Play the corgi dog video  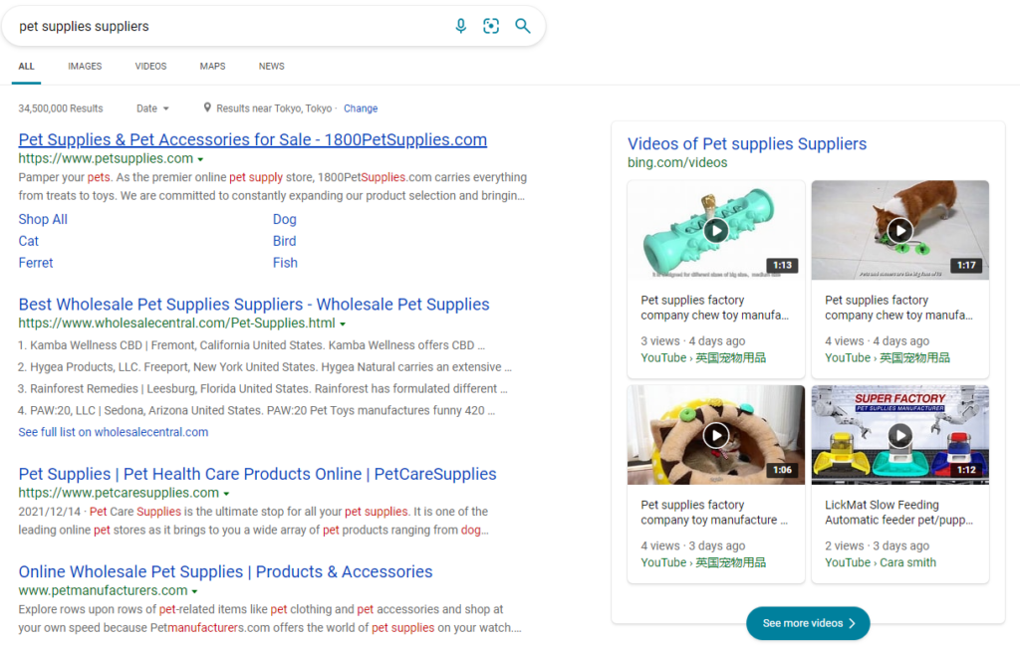point(900,230)
